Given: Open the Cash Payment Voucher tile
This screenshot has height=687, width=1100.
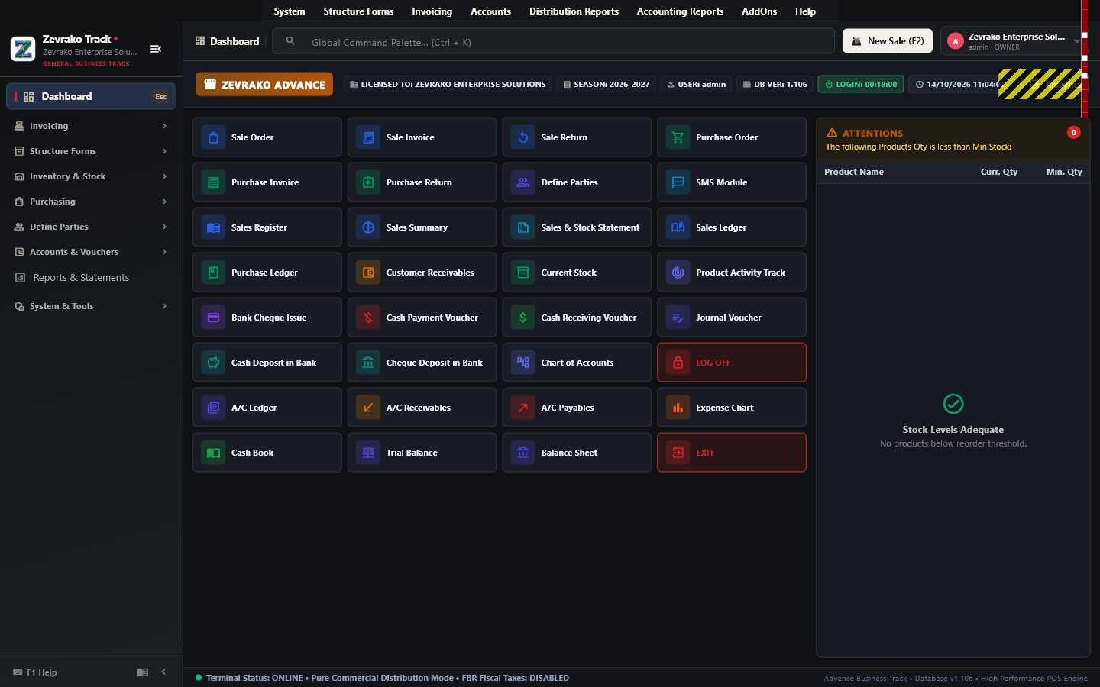Looking at the screenshot, I should coord(422,318).
